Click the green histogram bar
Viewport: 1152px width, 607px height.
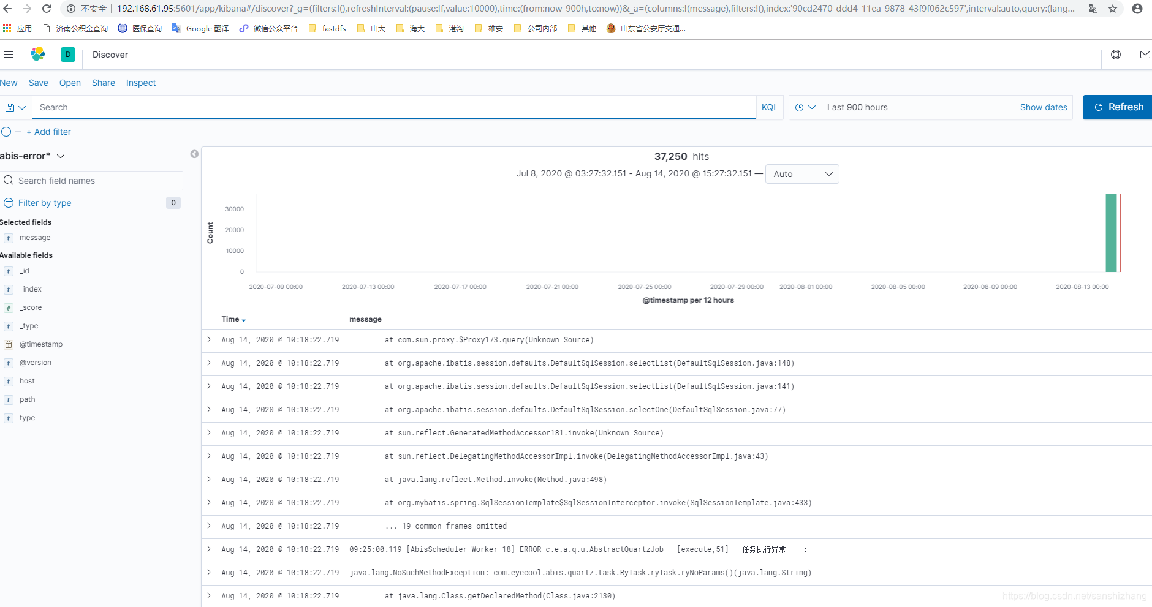click(x=1111, y=233)
